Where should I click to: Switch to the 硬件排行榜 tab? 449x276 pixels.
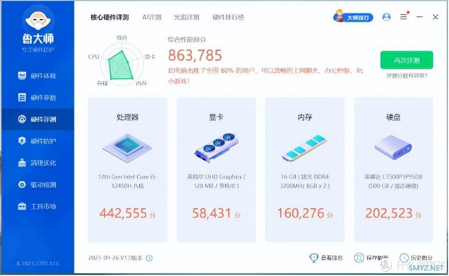coord(228,17)
